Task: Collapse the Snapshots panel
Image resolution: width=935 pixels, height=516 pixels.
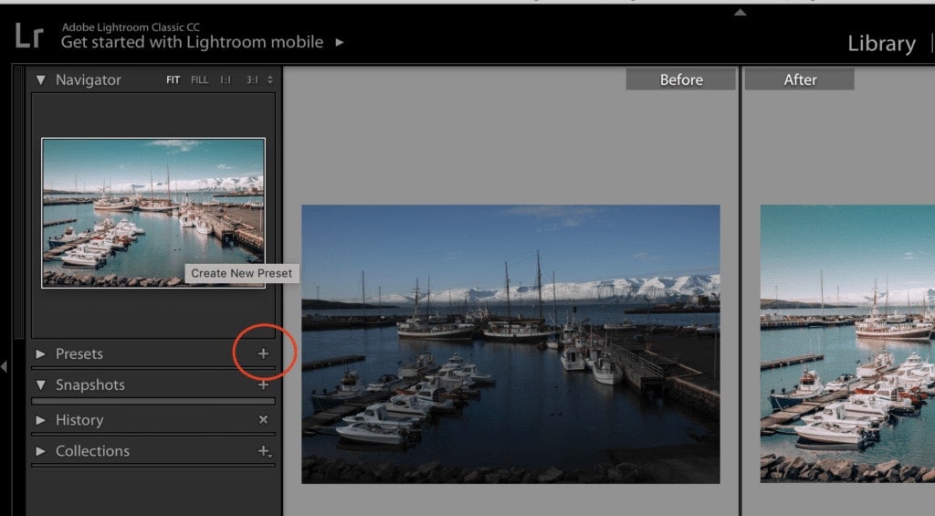Action: point(40,384)
